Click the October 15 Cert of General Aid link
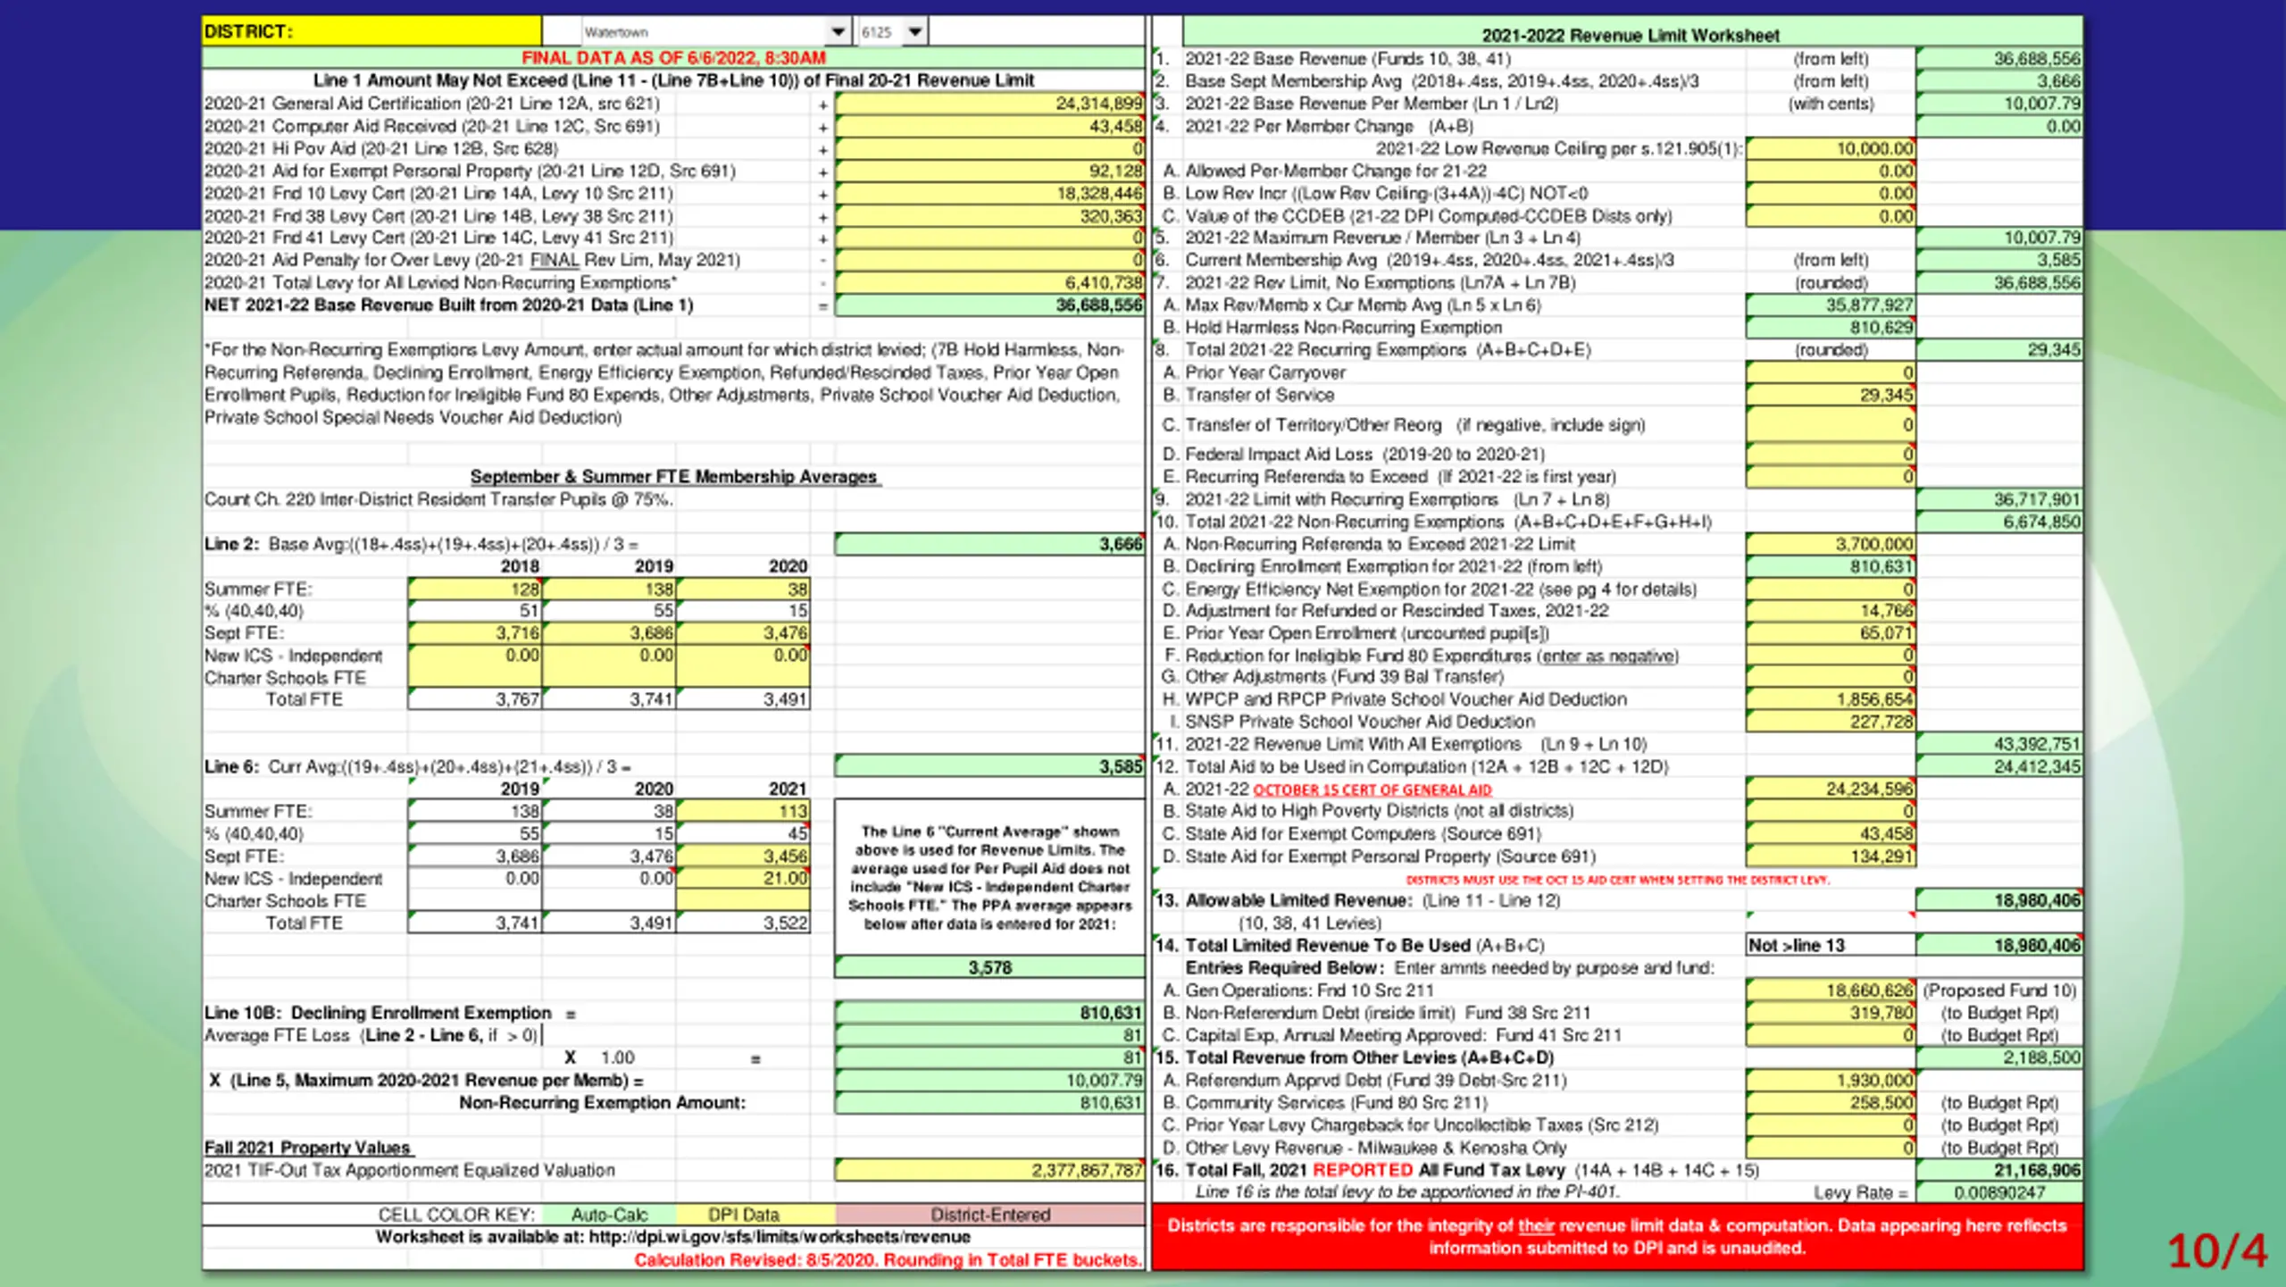This screenshot has height=1287, width=2286. pos(1372,790)
